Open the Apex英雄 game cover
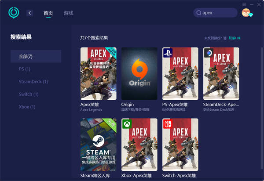 [98, 74]
